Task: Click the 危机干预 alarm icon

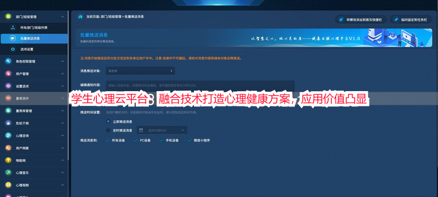Action: pos(8,123)
